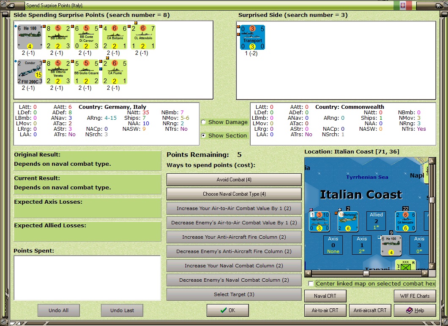Screen dimensions: 448x326
Task: Click the CA Newcastle counter on map
Action: 405,221
